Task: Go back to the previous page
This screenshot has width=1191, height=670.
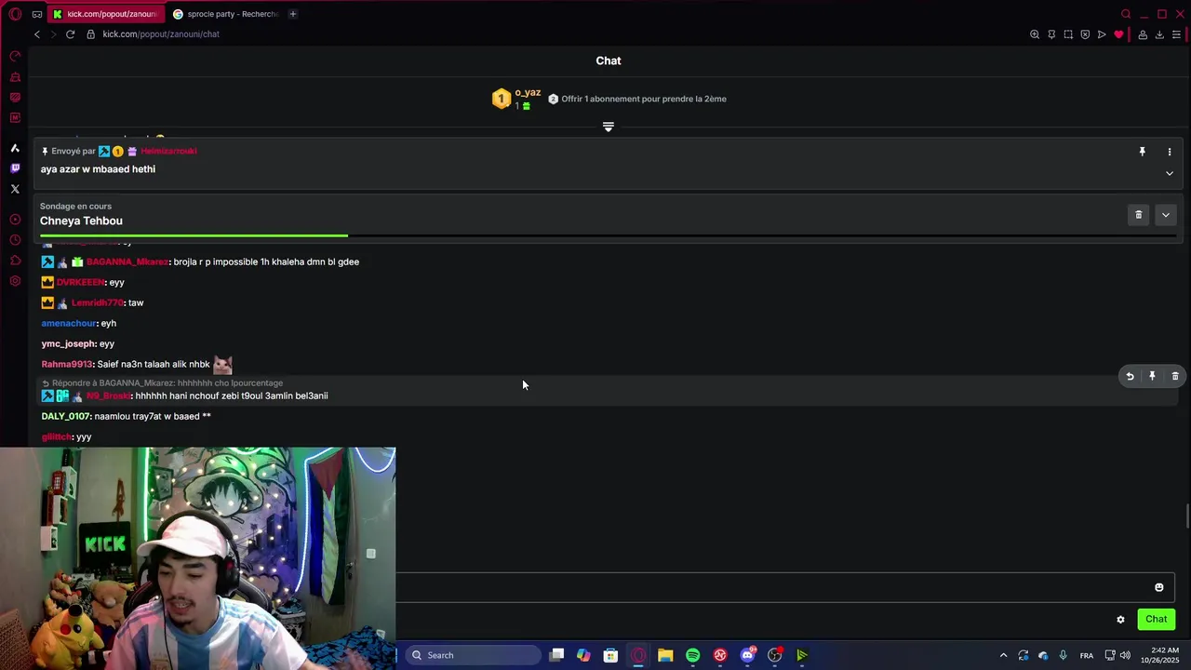Action: pyautogui.click(x=36, y=34)
